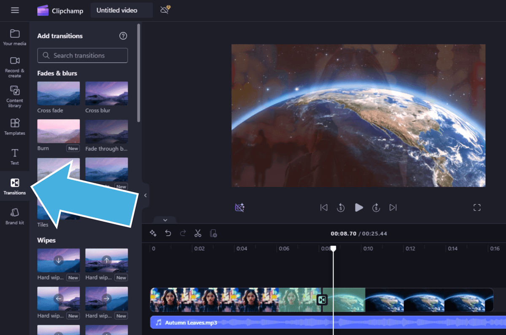The height and width of the screenshot is (335, 506).
Task: Click the transitions panel scrollbar
Action: click(139, 74)
